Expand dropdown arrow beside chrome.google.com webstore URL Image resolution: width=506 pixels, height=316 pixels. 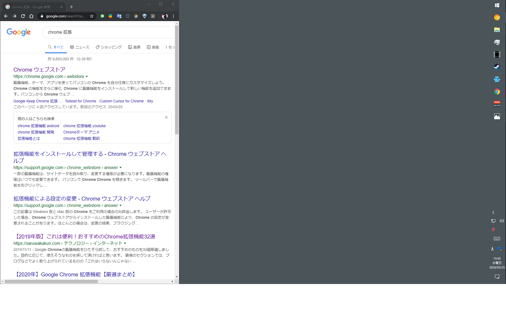87,77
